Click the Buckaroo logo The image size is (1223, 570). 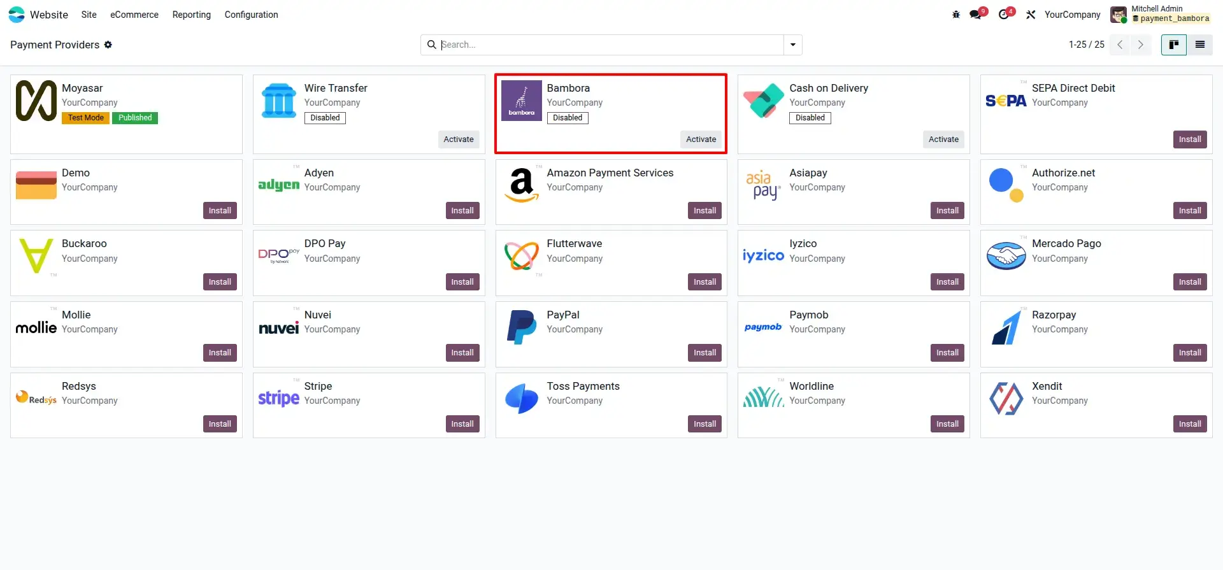[36, 256]
